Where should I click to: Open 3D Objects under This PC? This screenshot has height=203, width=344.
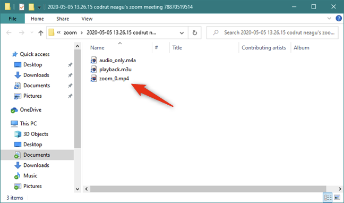(36, 134)
